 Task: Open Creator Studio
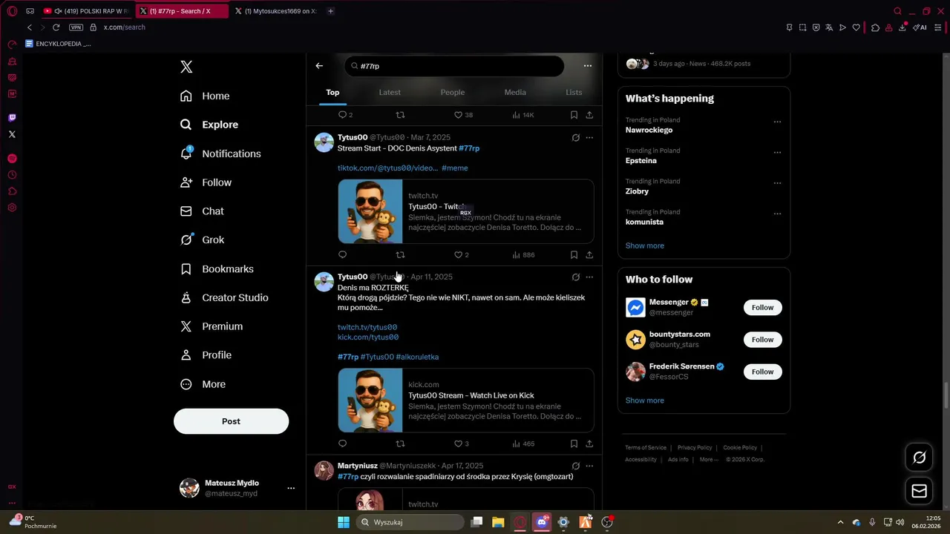pos(224,297)
